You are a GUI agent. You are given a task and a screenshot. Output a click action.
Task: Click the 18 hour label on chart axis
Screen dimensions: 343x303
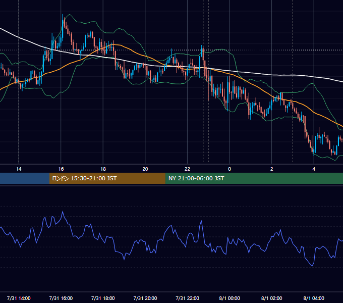click(x=103, y=169)
